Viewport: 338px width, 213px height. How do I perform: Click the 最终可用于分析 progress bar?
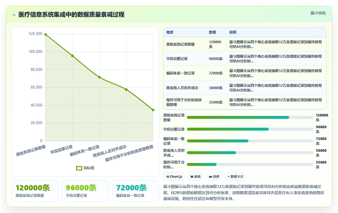click(250, 164)
